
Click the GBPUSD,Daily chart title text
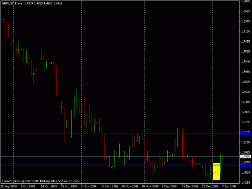[x=12, y=3]
